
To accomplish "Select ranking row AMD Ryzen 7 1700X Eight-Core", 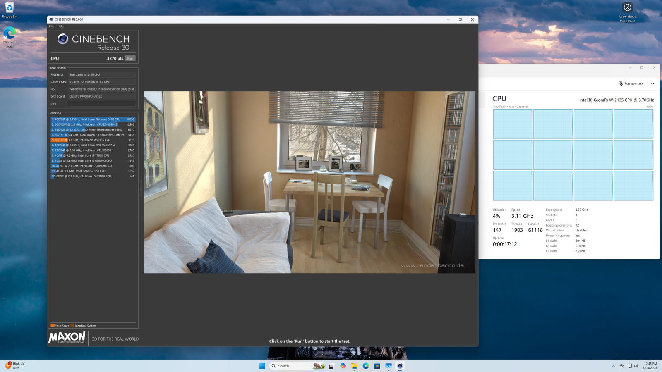I will point(93,135).
